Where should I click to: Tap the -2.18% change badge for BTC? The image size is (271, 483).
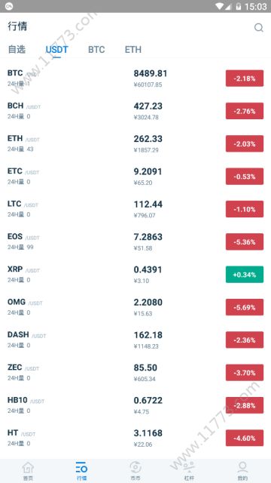point(245,78)
